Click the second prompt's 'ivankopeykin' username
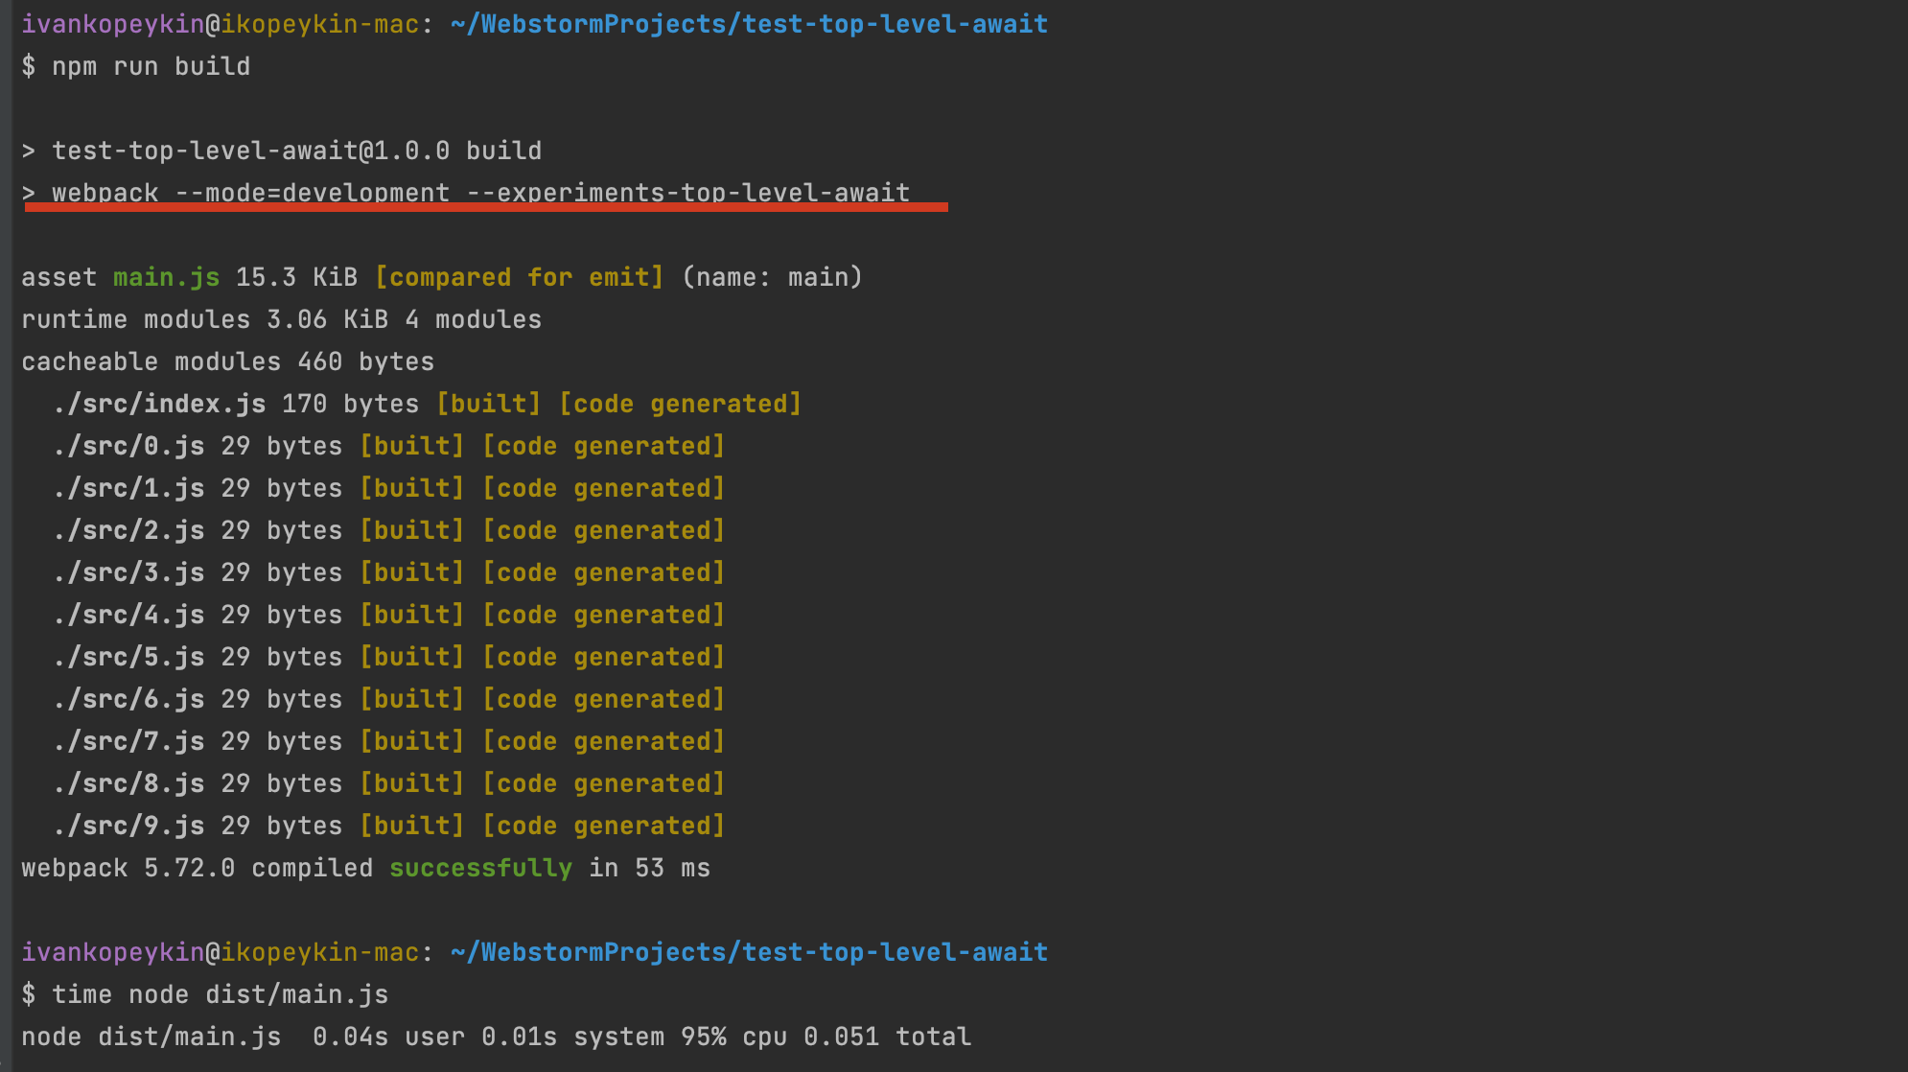This screenshot has height=1072, width=1908. 113,952
